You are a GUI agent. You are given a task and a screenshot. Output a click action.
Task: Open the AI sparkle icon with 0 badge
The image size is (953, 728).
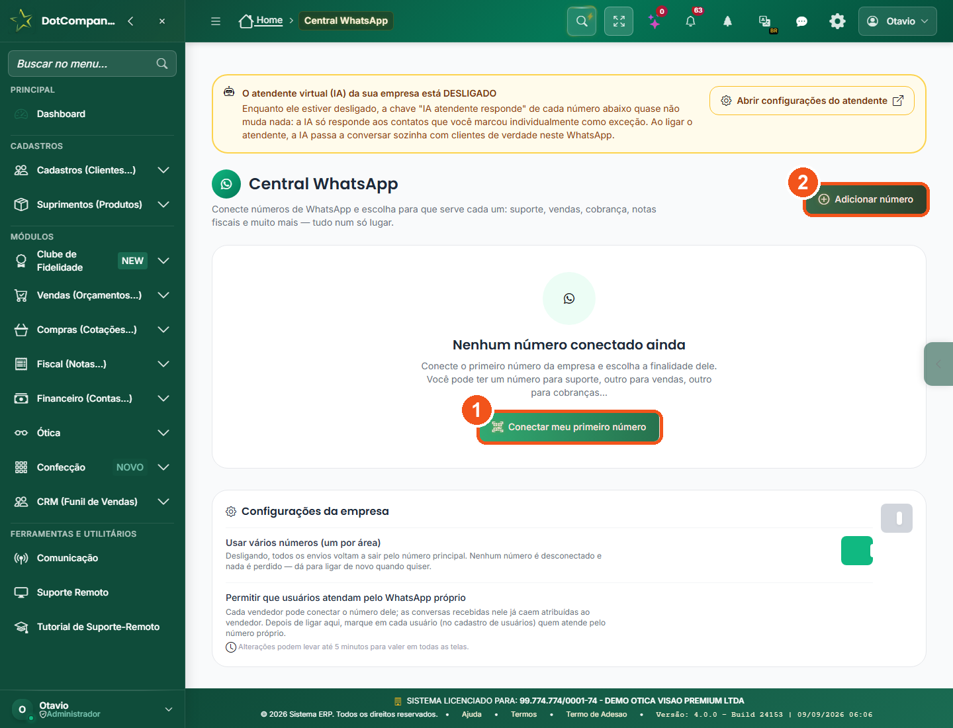coord(655,21)
